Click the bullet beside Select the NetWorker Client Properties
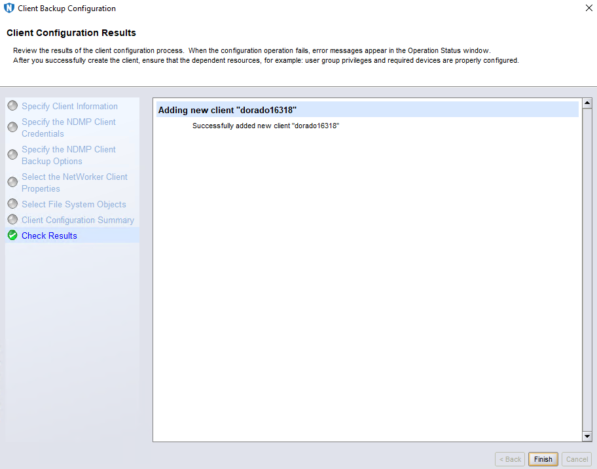This screenshot has height=469, width=597. click(12, 182)
